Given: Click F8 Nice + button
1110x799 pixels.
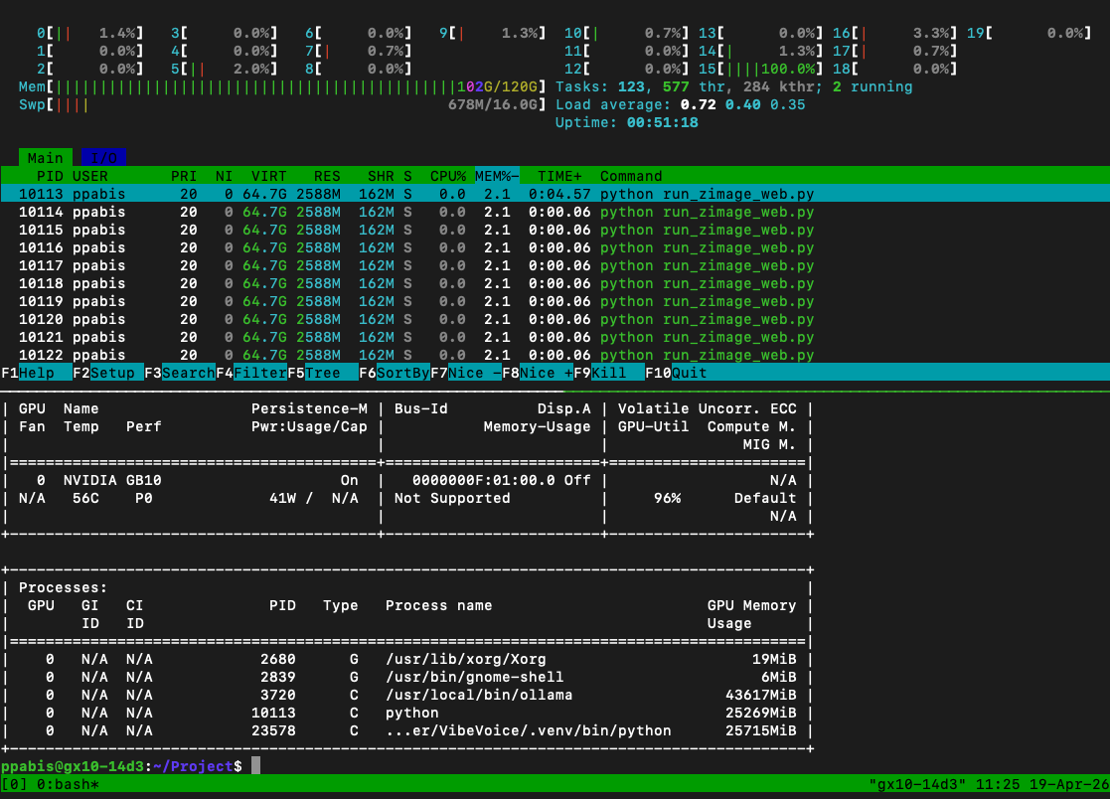Looking at the screenshot, I should coord(546,373).
